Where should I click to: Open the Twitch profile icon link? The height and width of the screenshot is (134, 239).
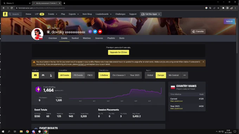pyautogui.click(x=90, y=31)
